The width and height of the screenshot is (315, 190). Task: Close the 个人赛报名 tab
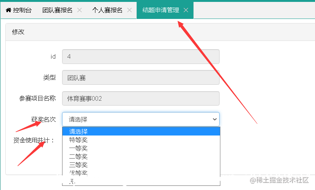click(x=129, y=10)
